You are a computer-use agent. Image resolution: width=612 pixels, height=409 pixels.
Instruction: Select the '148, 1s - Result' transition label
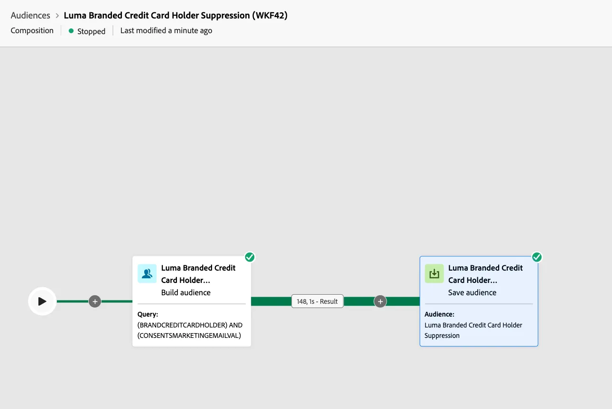[317, 301]
